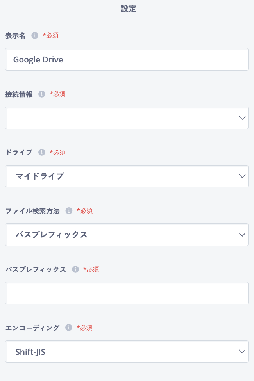Image resolution: width=254 pixels, height=381 pixels.
Task: Click the エンコーディング info icon
Action: point(69,328)
